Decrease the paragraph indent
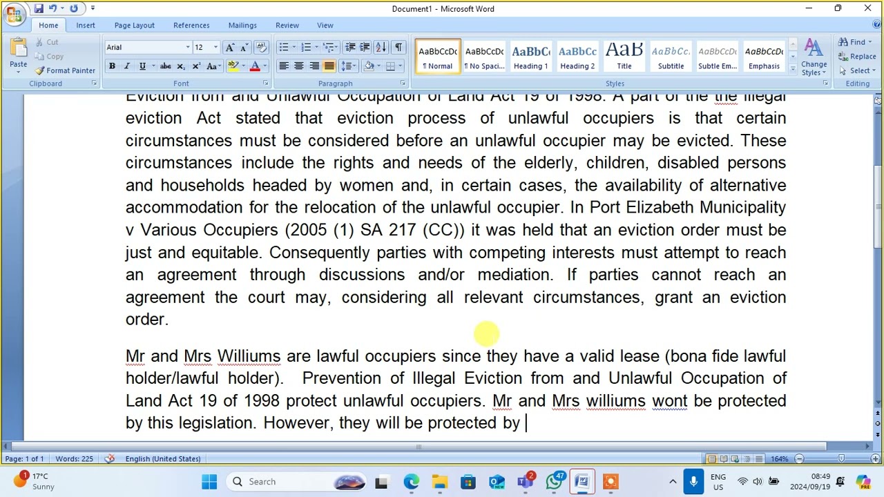Viewport: 884px width, 497px height. point(350,47)
